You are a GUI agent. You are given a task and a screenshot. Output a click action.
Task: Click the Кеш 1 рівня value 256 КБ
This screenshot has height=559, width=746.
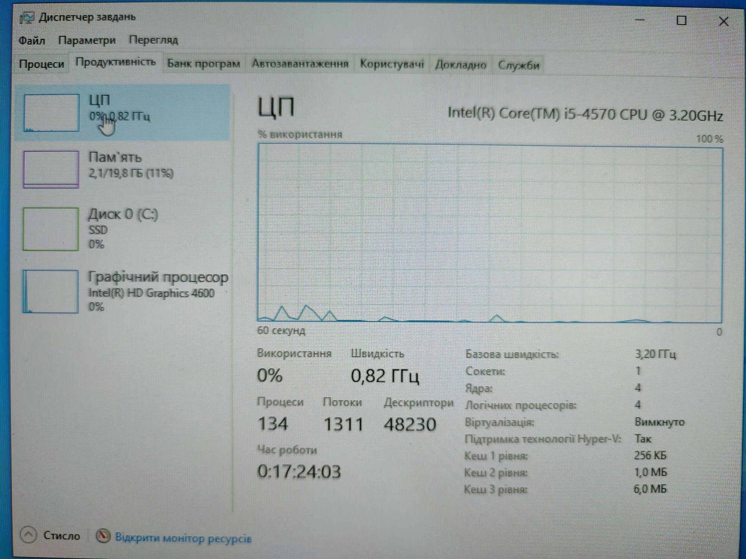[650, 455]
